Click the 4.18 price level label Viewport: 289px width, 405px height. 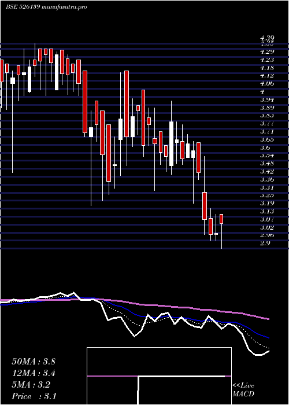tap(267, 68)
